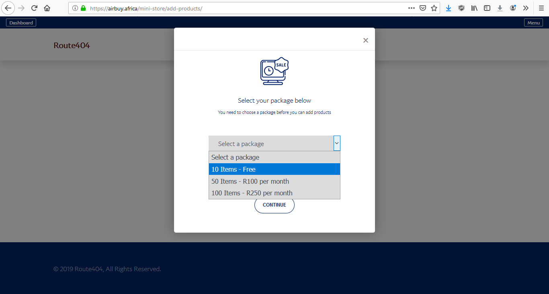Reload the current page
Screen dimensions: 549x294
pos(35,8)
